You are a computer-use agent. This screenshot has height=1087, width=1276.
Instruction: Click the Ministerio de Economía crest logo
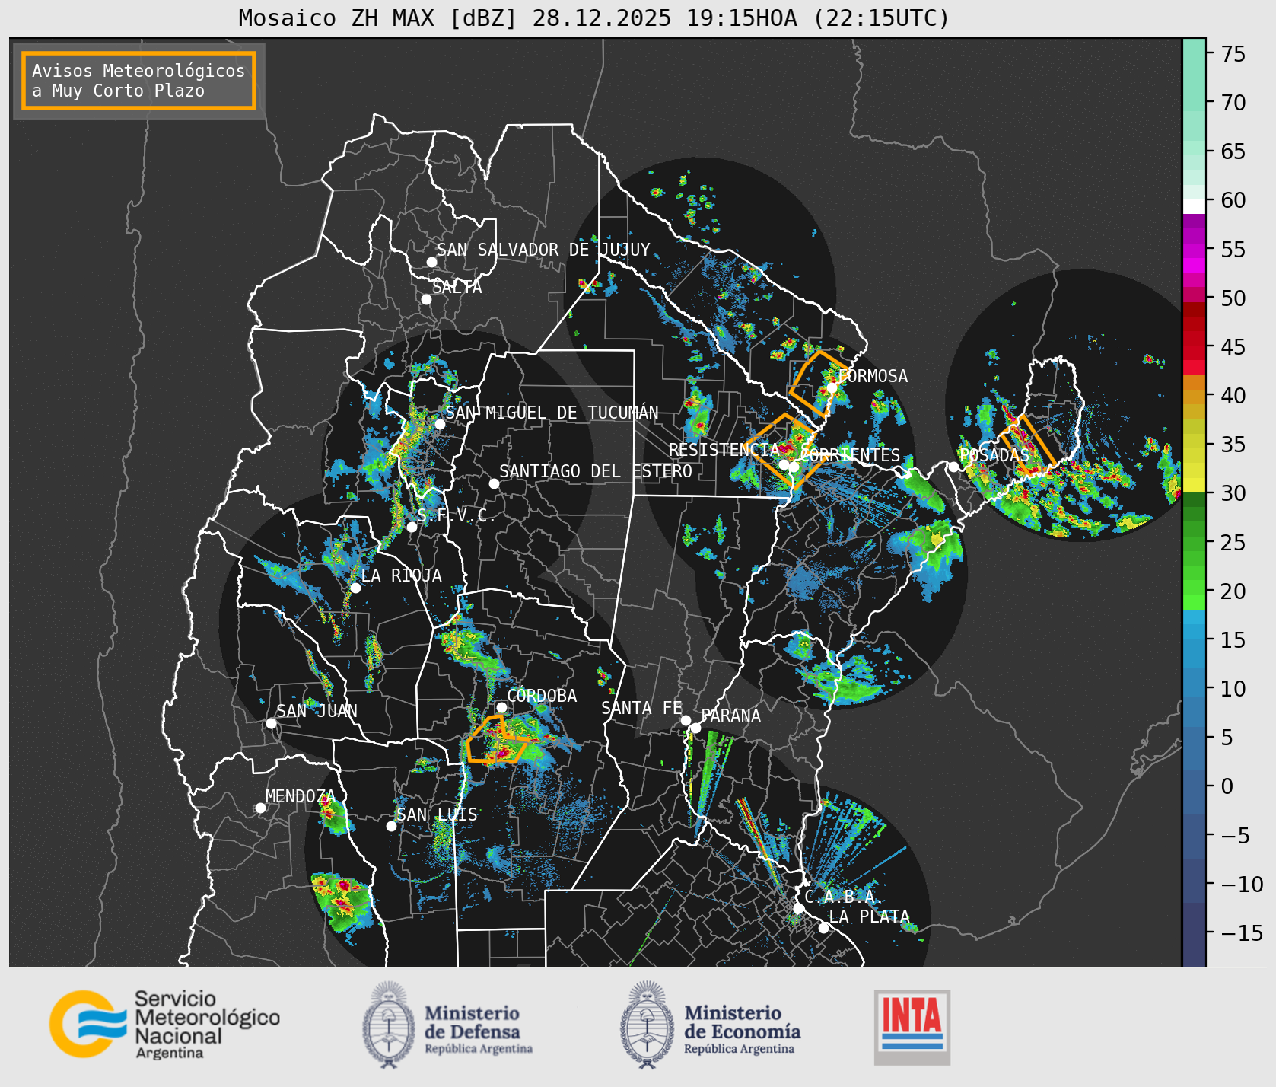click(648, 1025)
